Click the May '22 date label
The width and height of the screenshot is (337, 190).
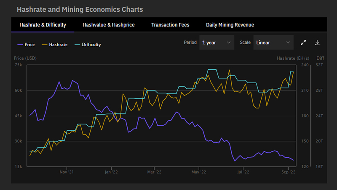click(199, 172)
